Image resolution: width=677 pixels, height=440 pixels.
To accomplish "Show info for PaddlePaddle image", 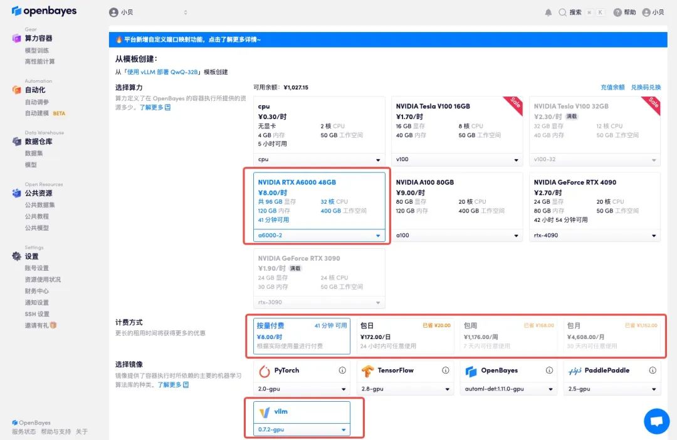I will [x=653, y=370].
